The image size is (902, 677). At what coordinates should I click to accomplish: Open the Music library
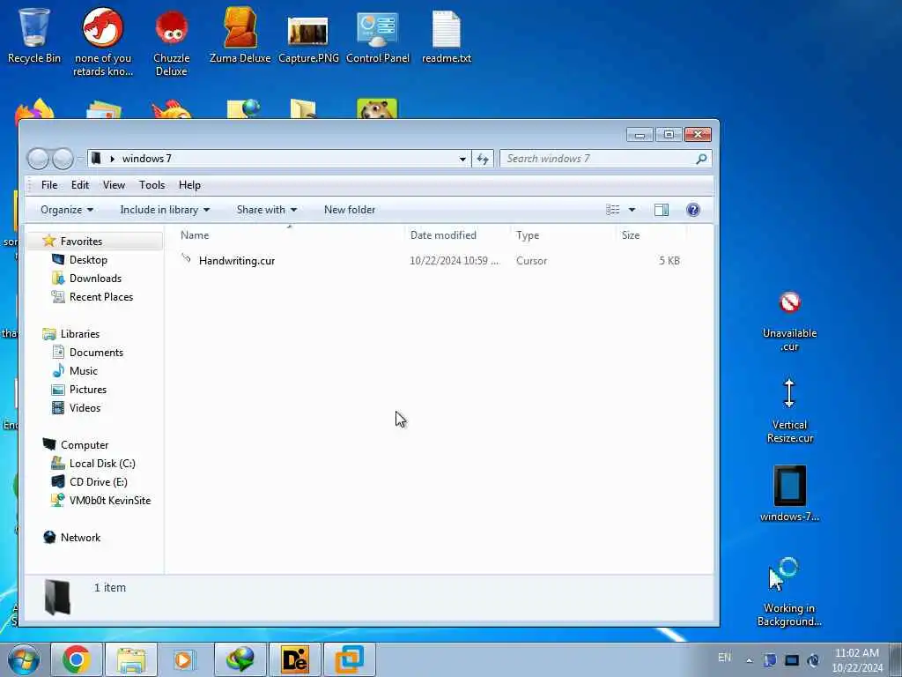pos(84,371)
